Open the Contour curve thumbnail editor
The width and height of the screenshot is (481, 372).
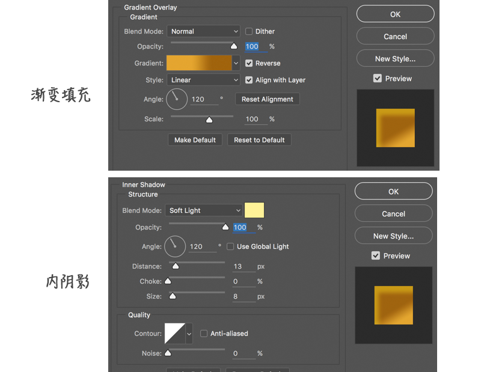175,333
